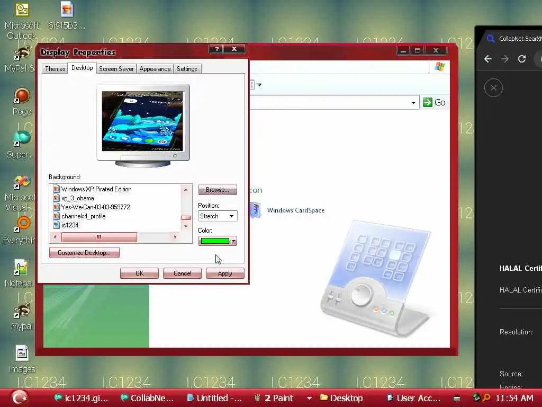542x407 pixels.
Task: Select the ic1234 background entry
Action: pos(70,225)
